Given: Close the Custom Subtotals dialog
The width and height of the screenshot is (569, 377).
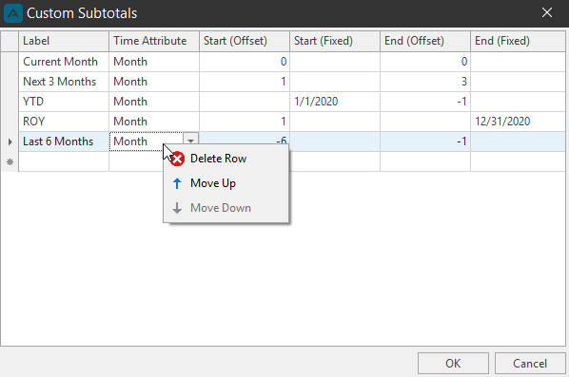Looking at the screenshot, I should (547, 13).
